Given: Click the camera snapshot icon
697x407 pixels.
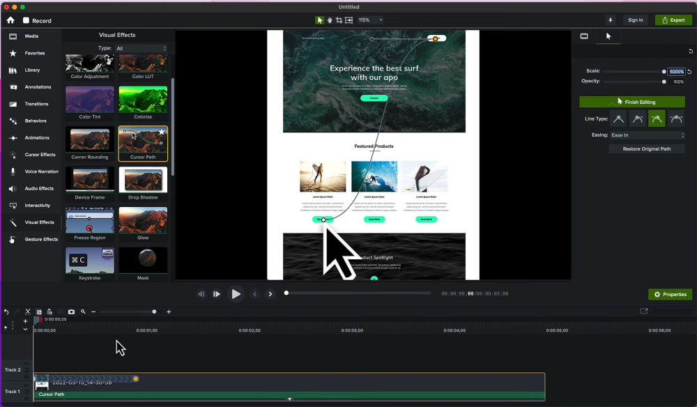Looking at the screenshot, I should pos(71,312).
